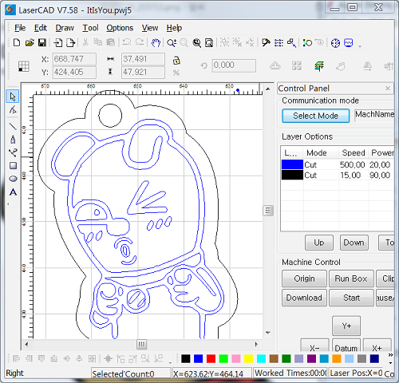Screen dimensions: 399x383
Task: Click the Download button
Action: coord(304,298)
